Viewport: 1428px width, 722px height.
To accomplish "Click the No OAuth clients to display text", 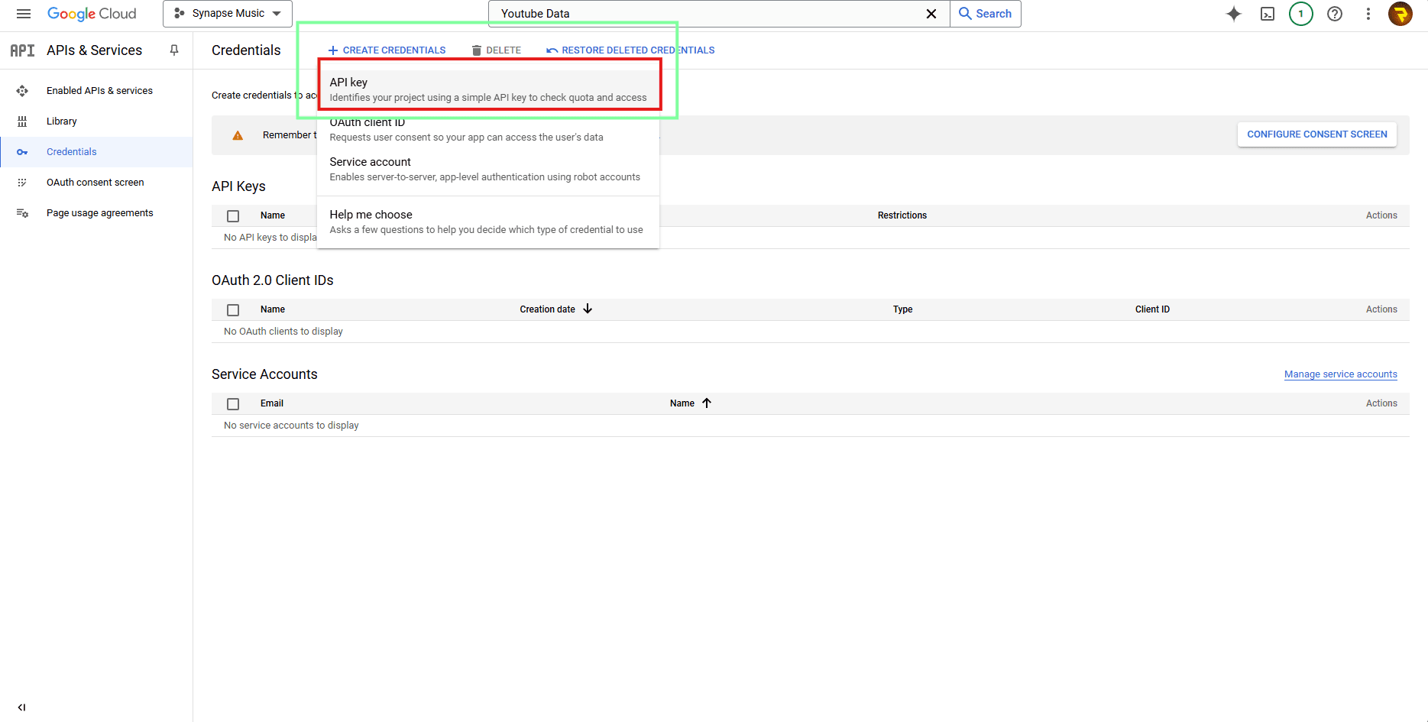I will pos(283,332).
